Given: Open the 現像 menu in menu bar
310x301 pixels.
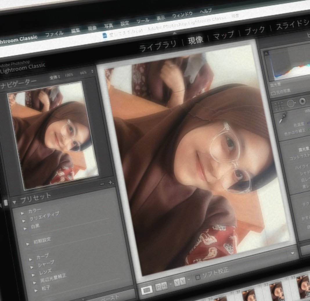Looking at the screenshot, I should coord(92,28).
